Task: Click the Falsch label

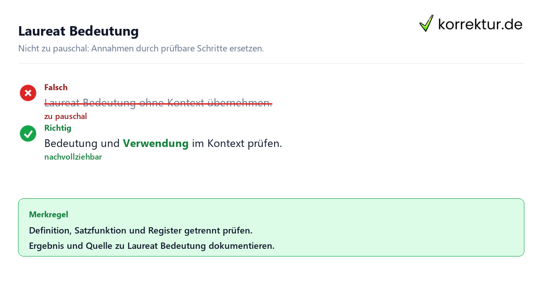Action: pos(56,87)
